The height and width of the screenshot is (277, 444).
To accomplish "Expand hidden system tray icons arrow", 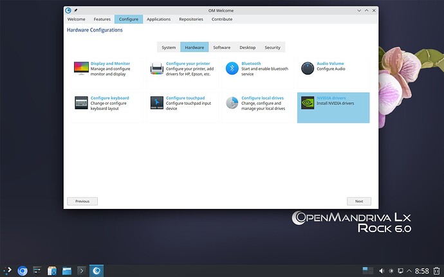I will tap(409, 271).
